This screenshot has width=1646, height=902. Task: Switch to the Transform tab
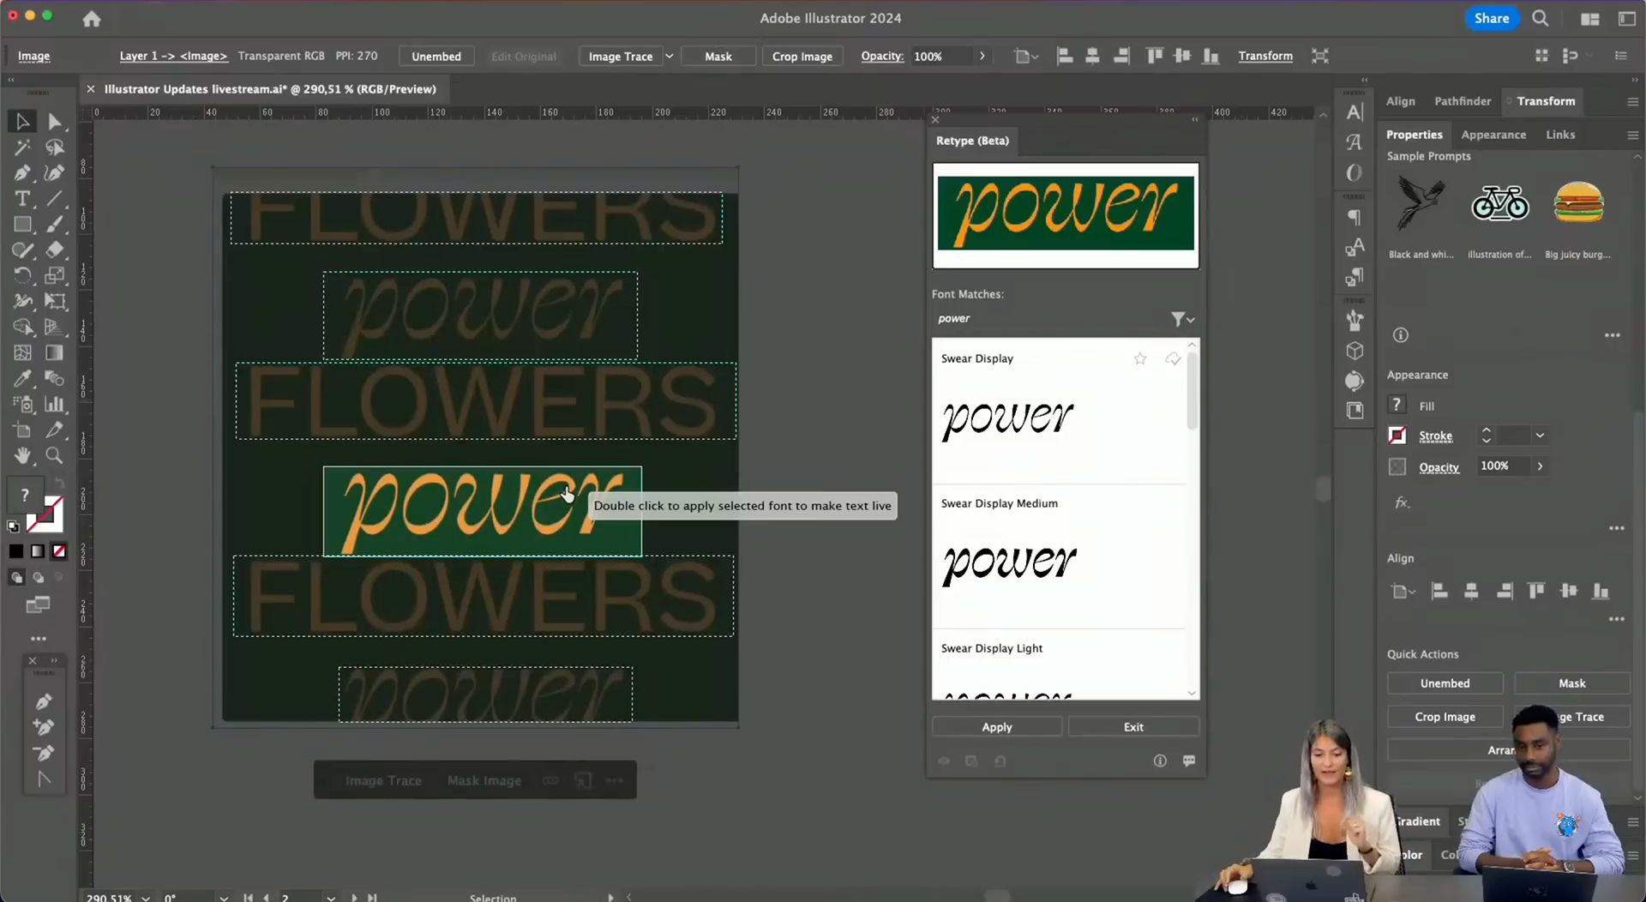(x=1546, y=101)
